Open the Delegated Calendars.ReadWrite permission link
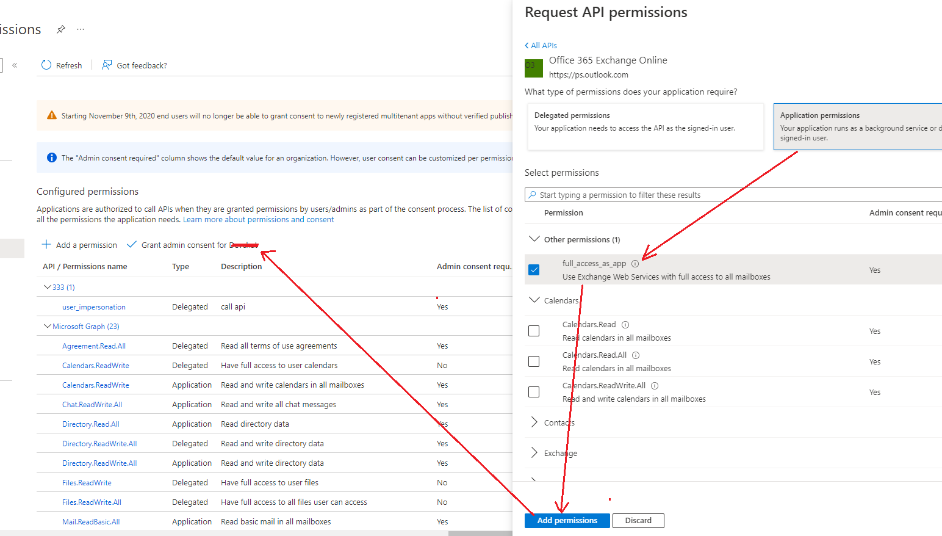This screenshot has height=536, width=942. [96, 366]
